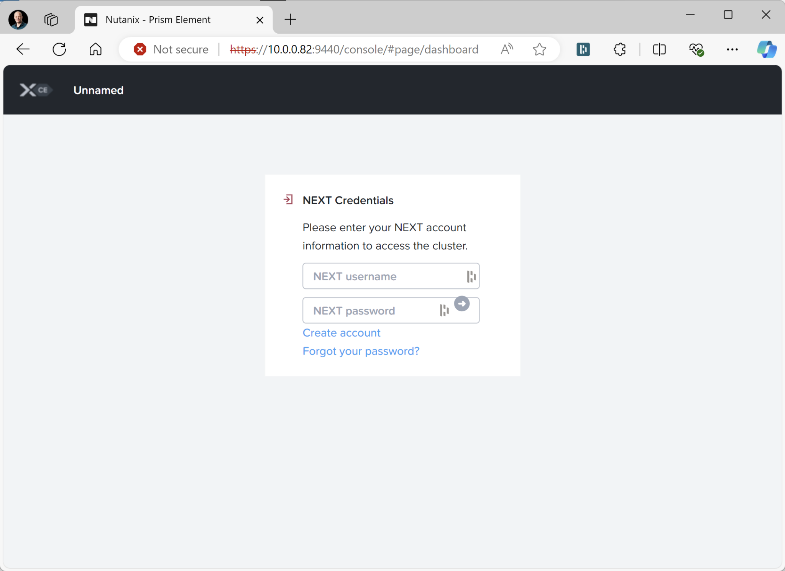Click the Nutanix favicon on the browser tab

coord(91,20)
